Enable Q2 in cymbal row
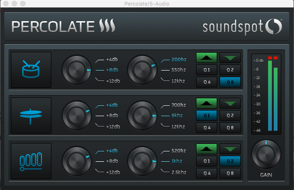 [230, 116]
